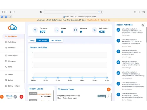Show tab overview icon
Screen dimensions: 147x110
pos(143,12)
